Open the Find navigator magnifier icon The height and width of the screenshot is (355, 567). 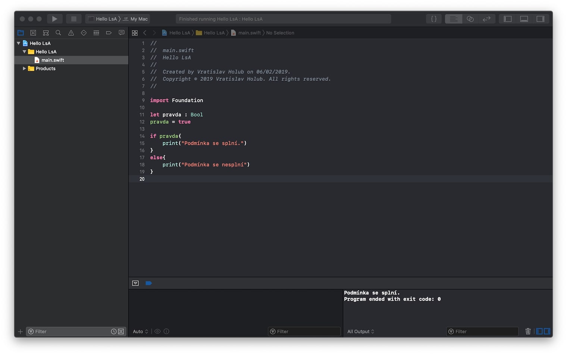[x=58, y=33]
